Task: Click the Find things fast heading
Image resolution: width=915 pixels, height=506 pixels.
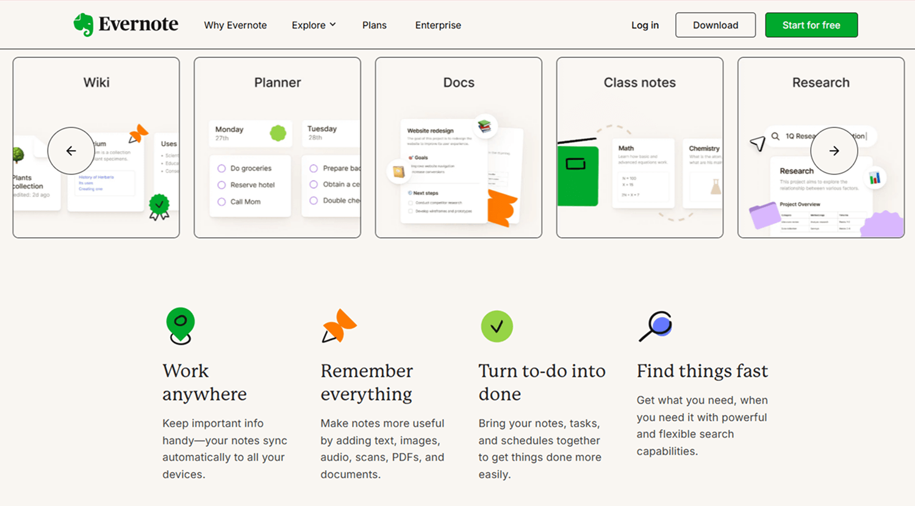Action: pos(702,371)
